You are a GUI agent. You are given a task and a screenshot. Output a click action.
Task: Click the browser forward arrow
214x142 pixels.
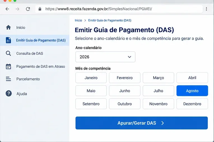pyautogui.click(x=17, y=9)
